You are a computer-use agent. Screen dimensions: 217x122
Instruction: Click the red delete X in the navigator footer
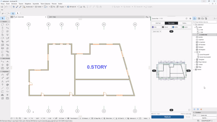[201, 109]
